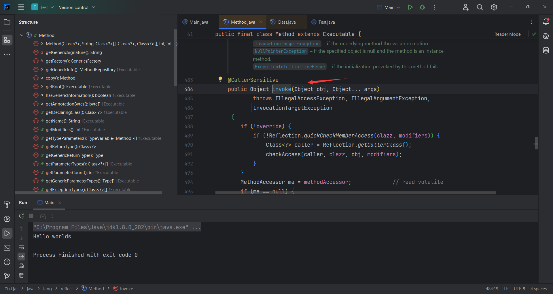Collapse the Method node in Structure tree
Image resolution: width=553 pixels, height=294 pixels.
22,35
